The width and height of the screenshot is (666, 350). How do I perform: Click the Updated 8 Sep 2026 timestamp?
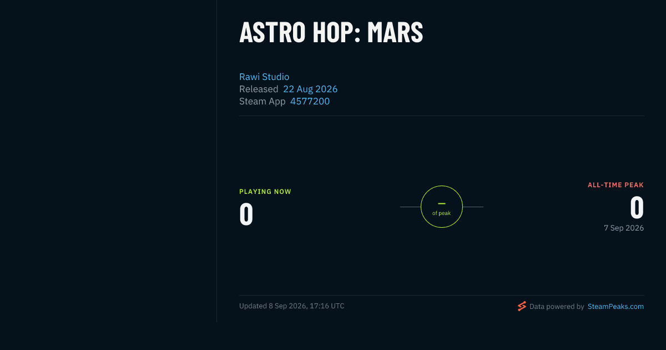coord(292,306)
